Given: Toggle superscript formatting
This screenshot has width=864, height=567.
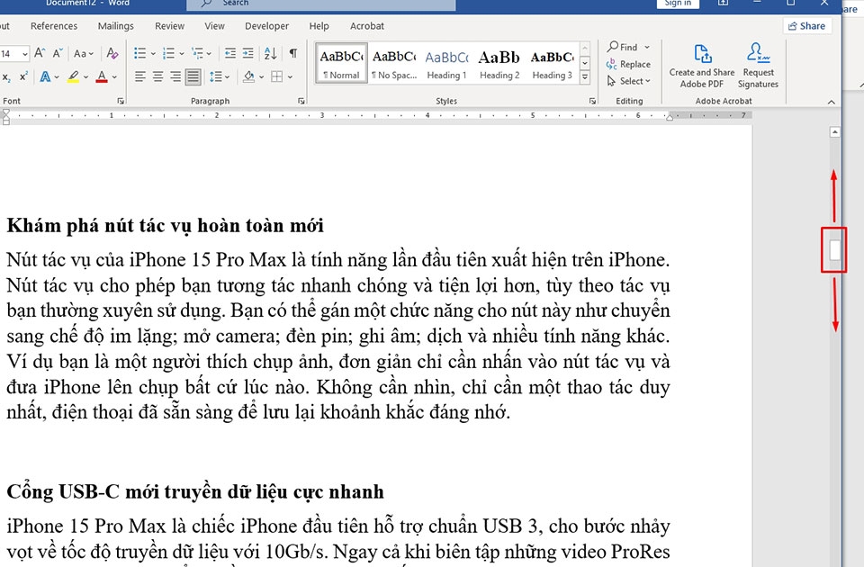Looking at the screenshot, I should click(x=23, y=76).
